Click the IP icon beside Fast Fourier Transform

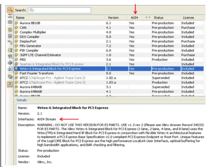pyautogui.click(x=16, y=73)
